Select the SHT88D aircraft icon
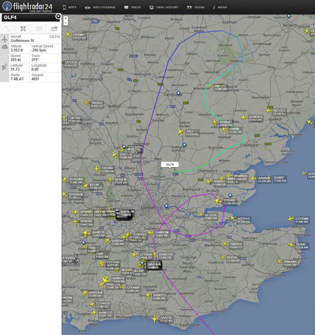315x335 pixels. click(97, 168)
